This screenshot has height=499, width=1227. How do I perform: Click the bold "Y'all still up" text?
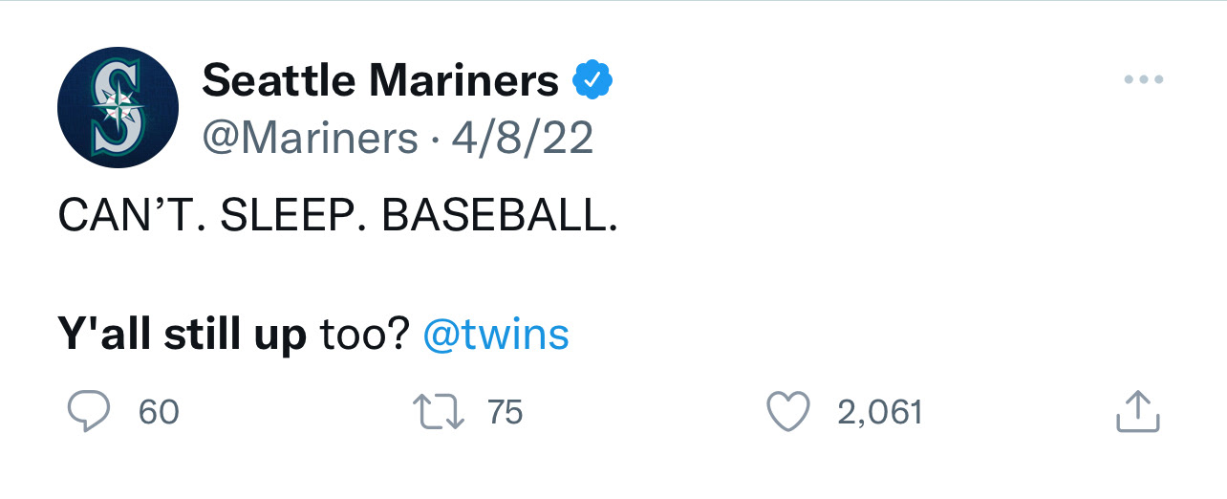pos(182,335)
